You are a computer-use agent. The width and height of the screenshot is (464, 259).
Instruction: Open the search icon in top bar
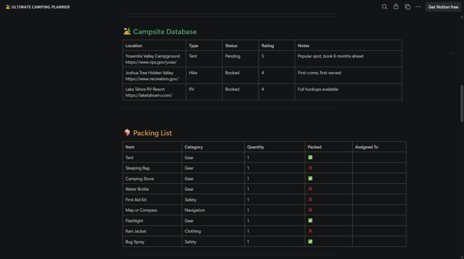click(x=385, y=7)
